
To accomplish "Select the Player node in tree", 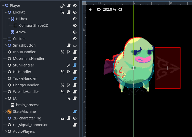I will click(15, 6).
